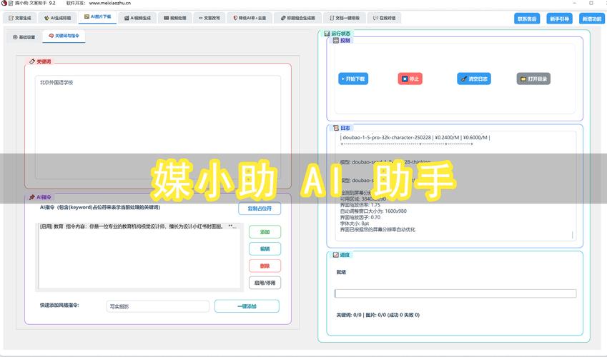Viewport: 607px width, 357px height.
Task: Click the 写实摄影 style input field
Action: click(157, 306)
